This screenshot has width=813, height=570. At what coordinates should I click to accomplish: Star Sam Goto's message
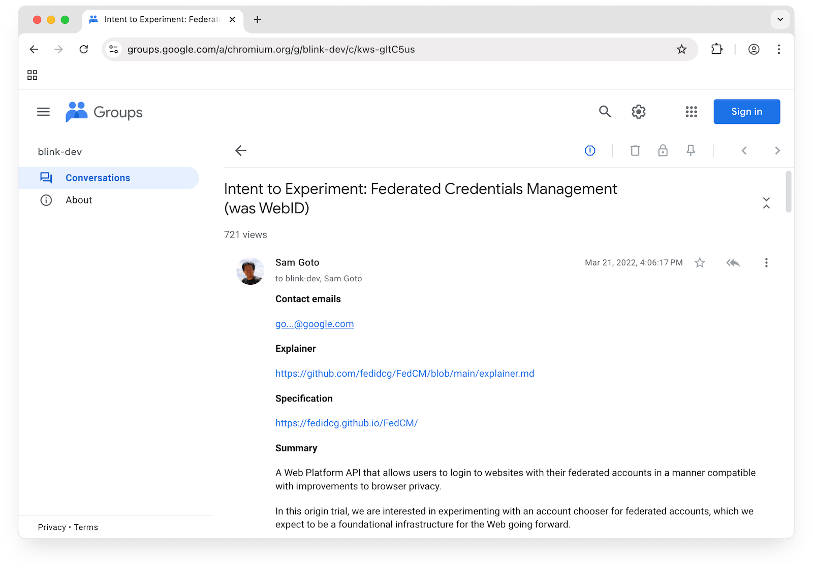coord(700,263)
